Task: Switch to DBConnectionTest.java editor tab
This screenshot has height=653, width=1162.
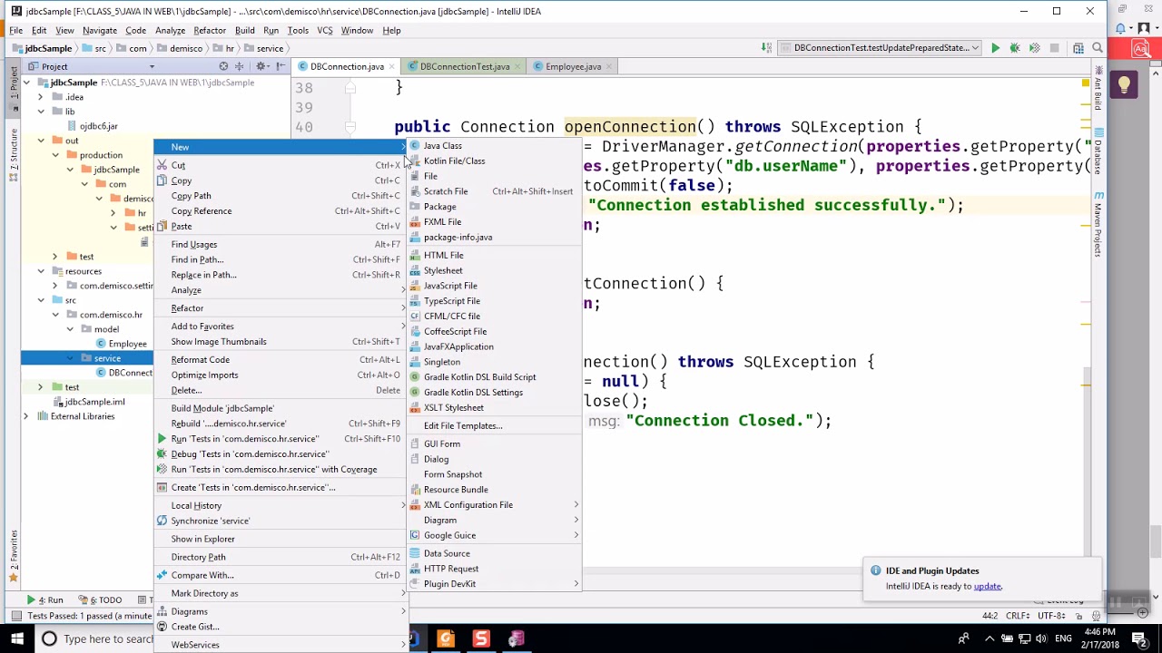Action: coord(463,66)
